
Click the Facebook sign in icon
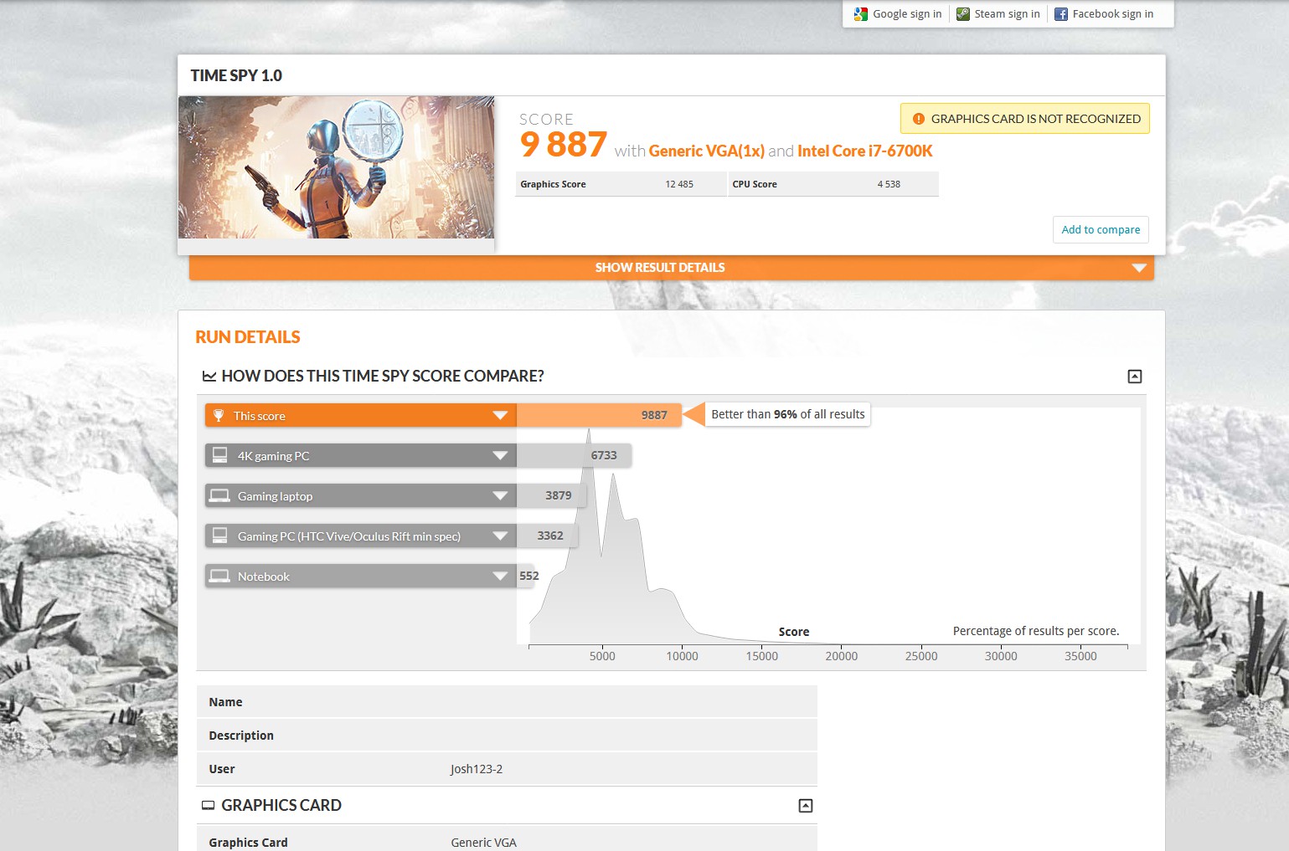pyautogui.click(x=1061, y=14)
